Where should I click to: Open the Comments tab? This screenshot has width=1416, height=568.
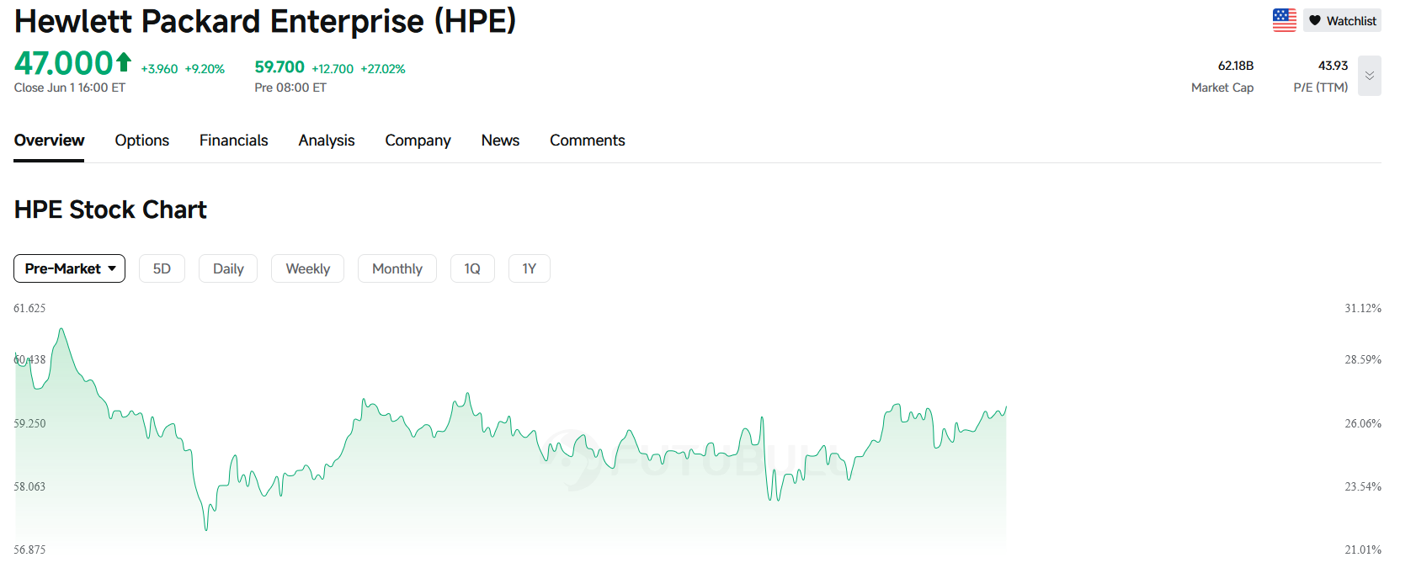[x=588, y=141]
